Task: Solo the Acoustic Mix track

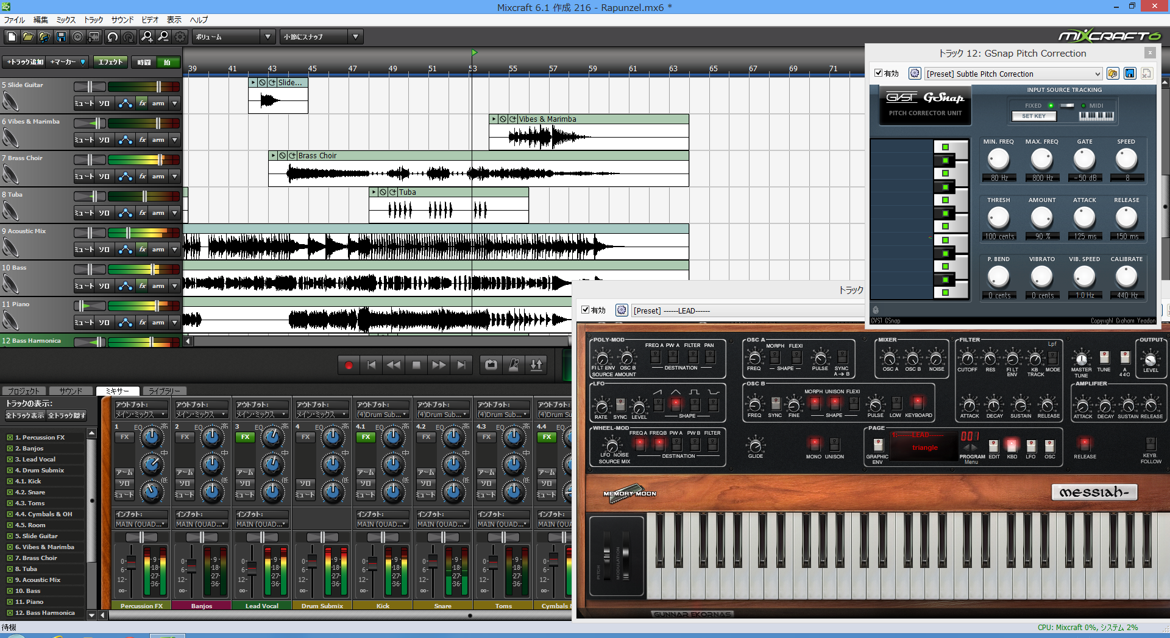Action: [104, 250]
